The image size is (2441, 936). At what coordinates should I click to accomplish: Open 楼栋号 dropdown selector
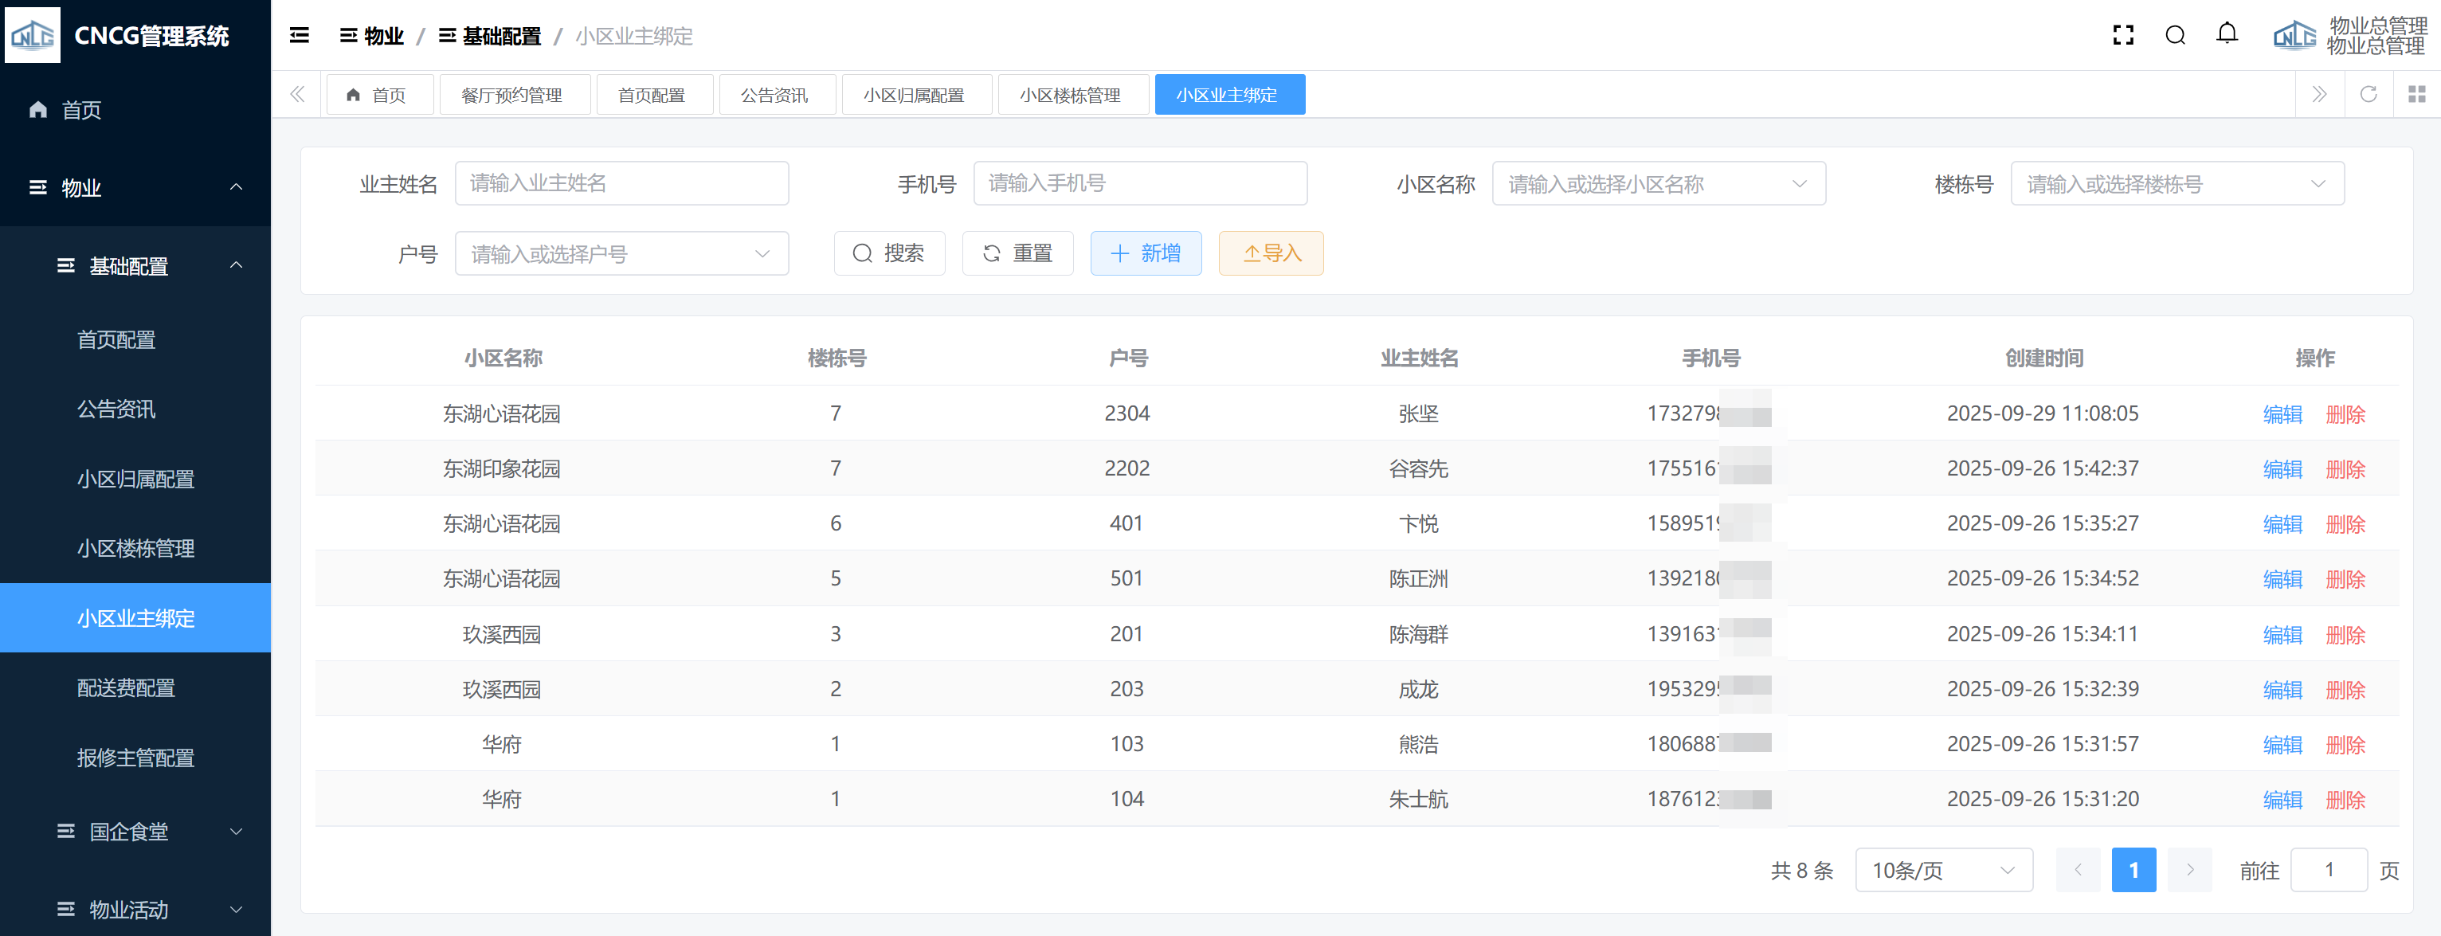click(2177, 184)
